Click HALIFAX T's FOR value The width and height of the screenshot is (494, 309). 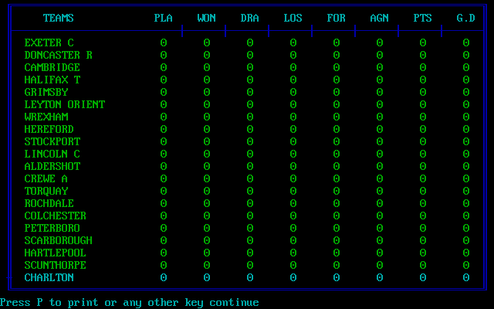(336, 80)
